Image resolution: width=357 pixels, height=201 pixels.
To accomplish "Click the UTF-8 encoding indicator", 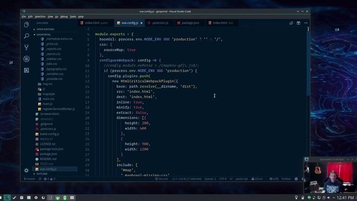I will click(223, 179).
